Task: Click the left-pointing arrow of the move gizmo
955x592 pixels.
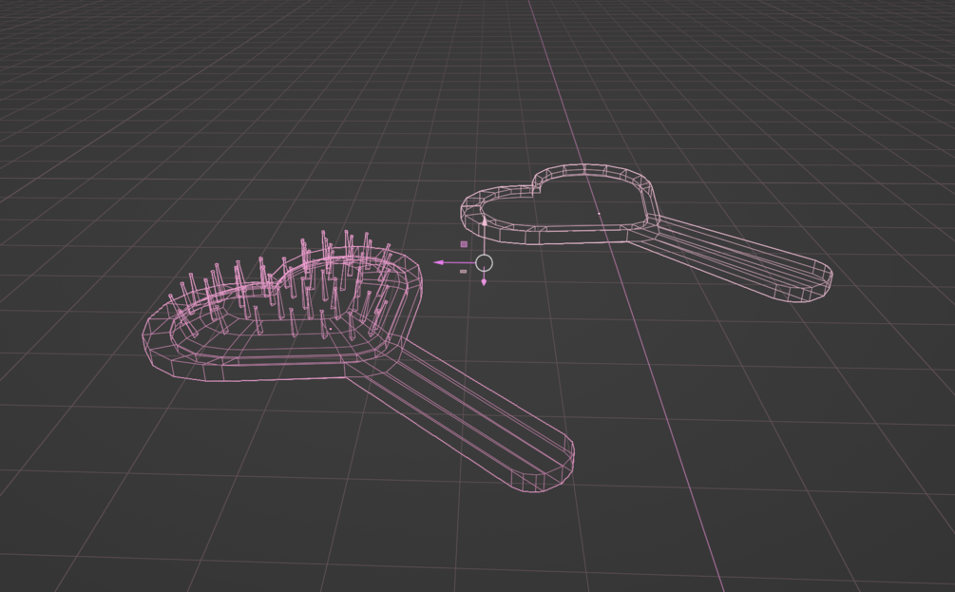Action: (x=439, y=262)
